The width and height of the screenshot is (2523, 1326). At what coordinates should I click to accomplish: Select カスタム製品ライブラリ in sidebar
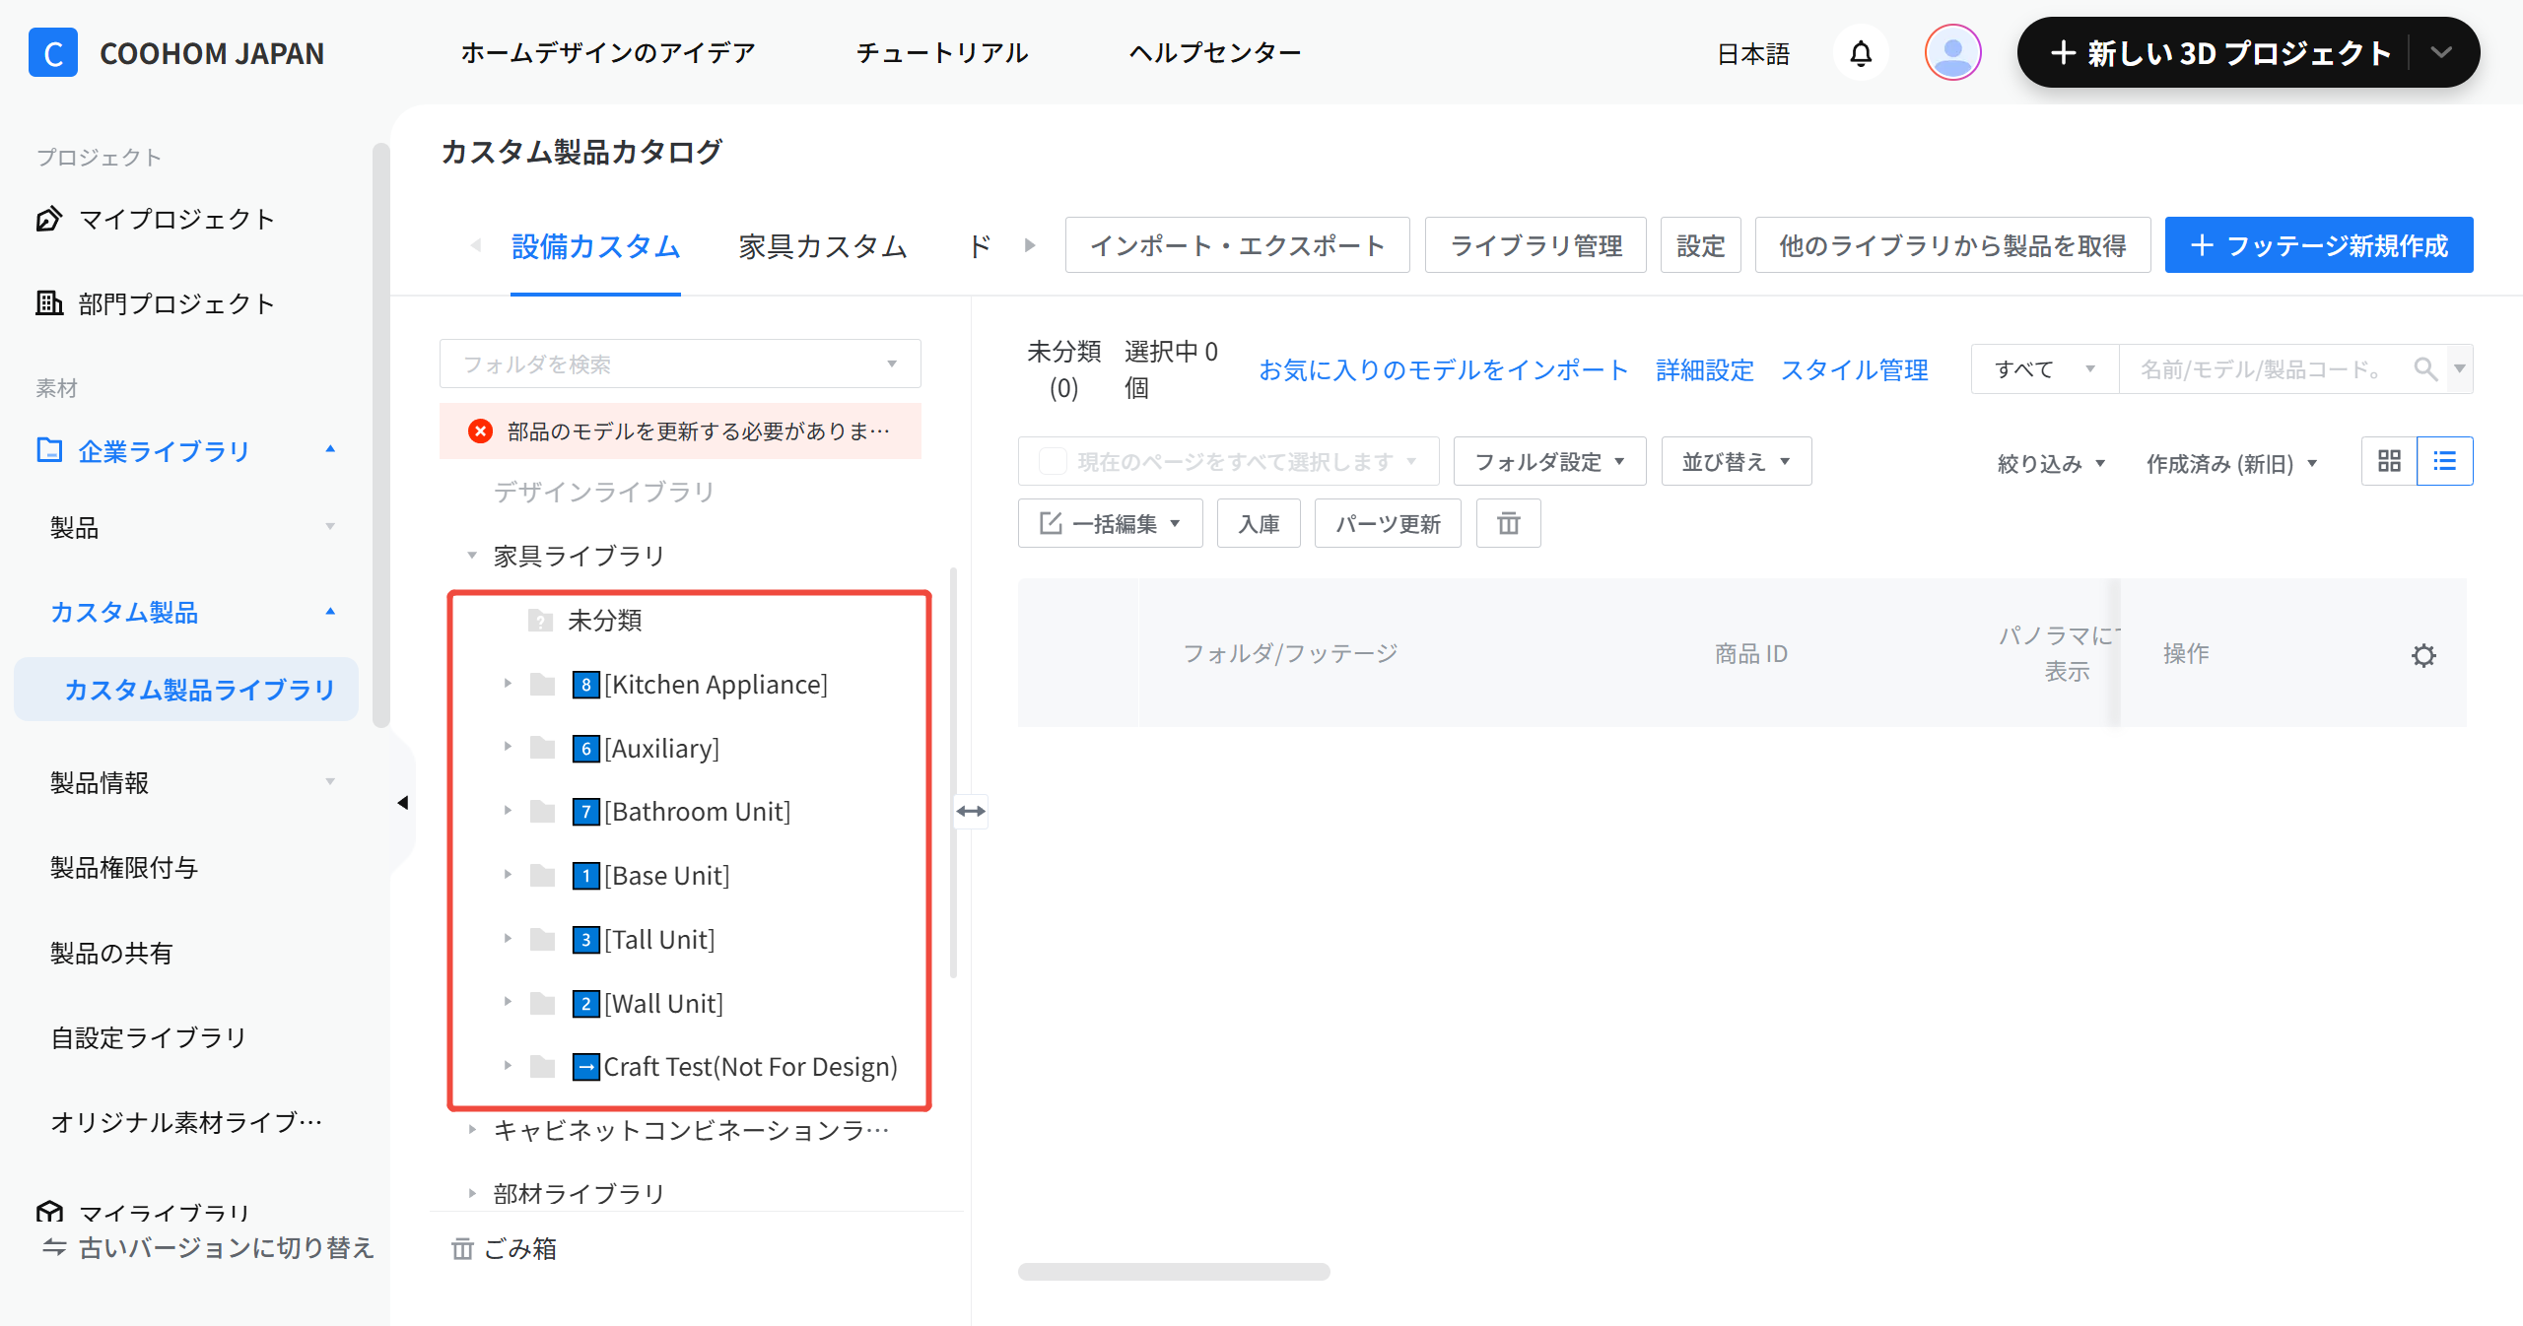point(186,690)
